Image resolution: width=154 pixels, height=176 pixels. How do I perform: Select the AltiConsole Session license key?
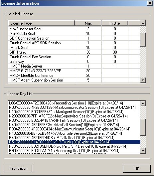(66, 133)
